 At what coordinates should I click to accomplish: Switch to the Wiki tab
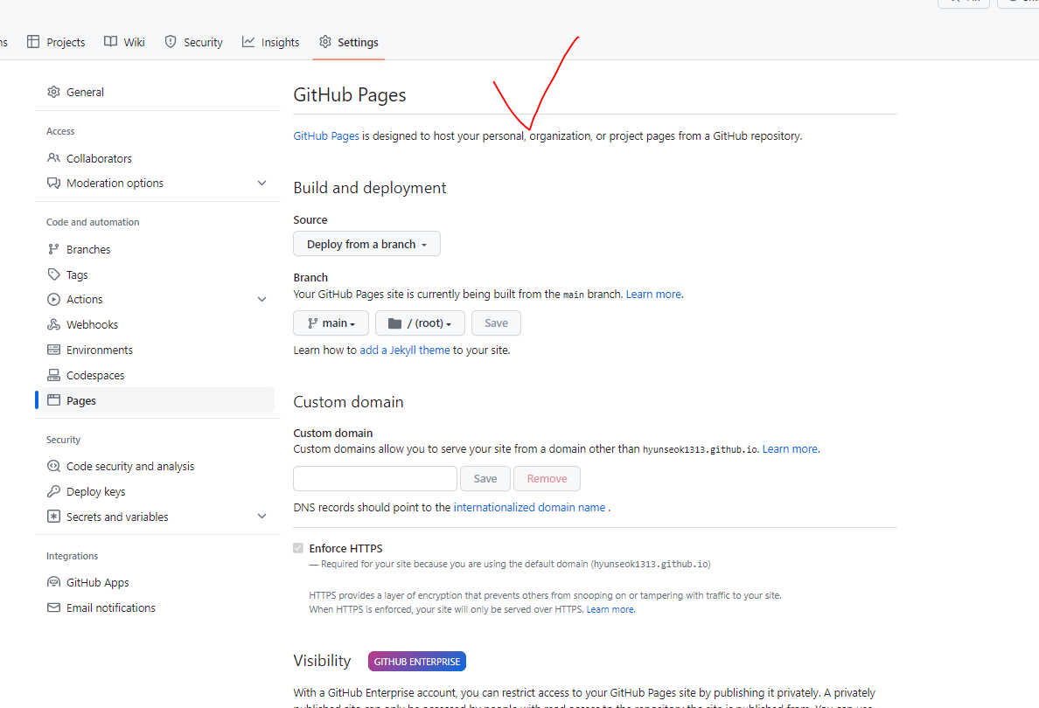point(124,42)
